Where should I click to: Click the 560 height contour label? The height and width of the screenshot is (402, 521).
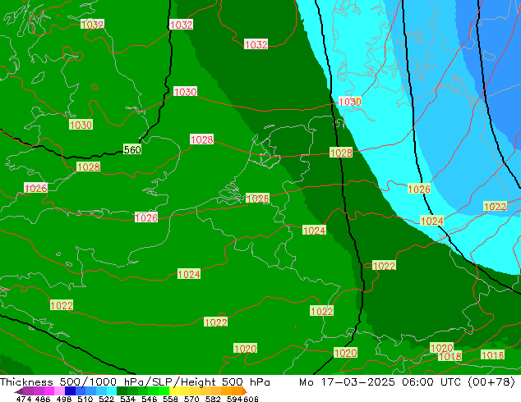132,149
